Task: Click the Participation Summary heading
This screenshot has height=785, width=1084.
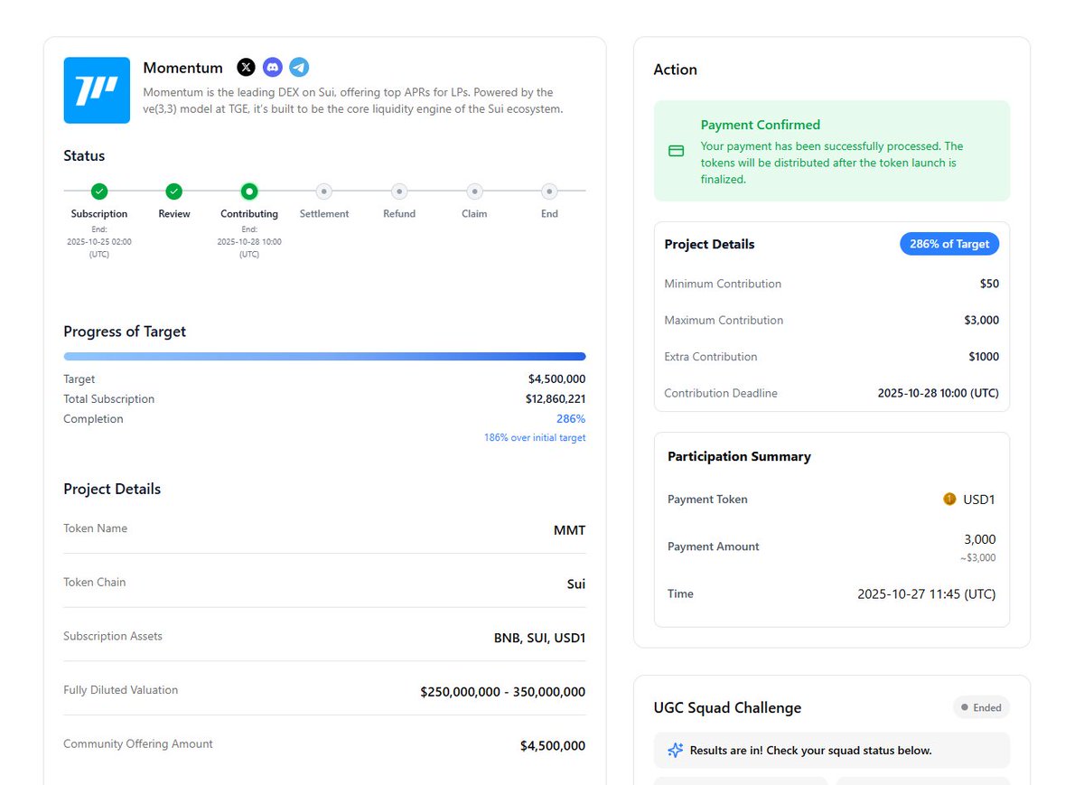Action: pyautogui.click(x=739, y=456)
